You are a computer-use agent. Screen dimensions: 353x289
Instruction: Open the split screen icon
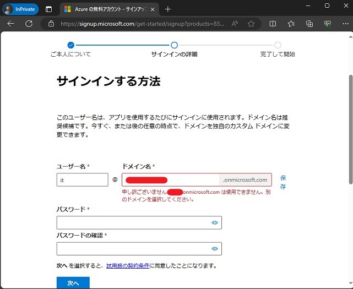273,24
